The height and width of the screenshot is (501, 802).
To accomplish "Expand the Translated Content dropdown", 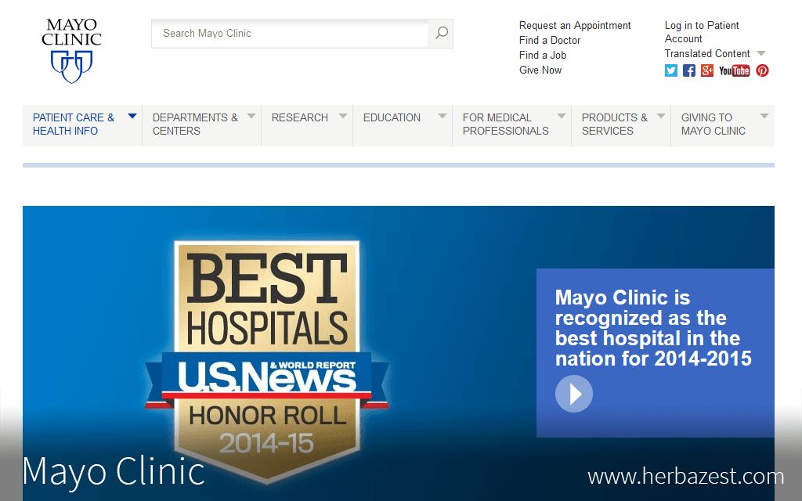I will [x=760, y=54].
